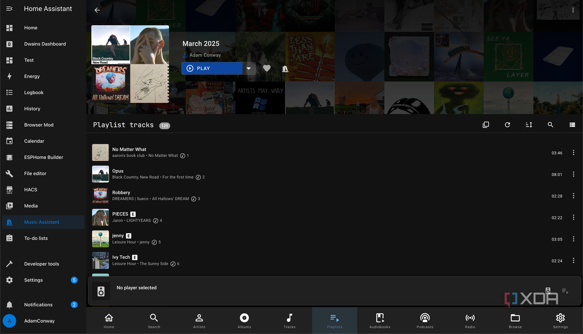The width and height of the screenshot is (583, 334).
Task: Open the Calendar panel
Action: point(43,141)
